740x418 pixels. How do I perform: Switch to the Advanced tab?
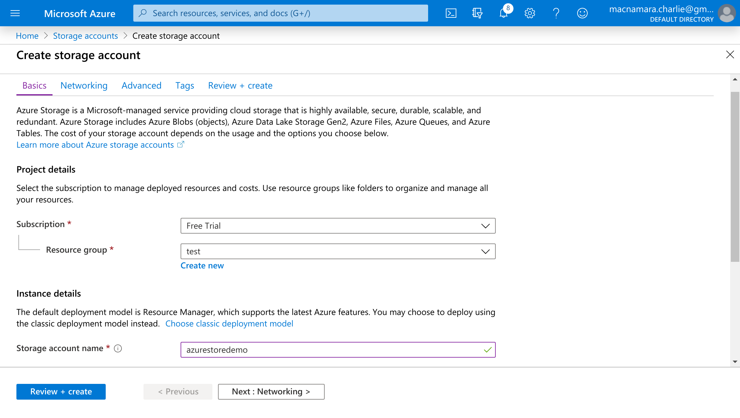pos(141,85)
